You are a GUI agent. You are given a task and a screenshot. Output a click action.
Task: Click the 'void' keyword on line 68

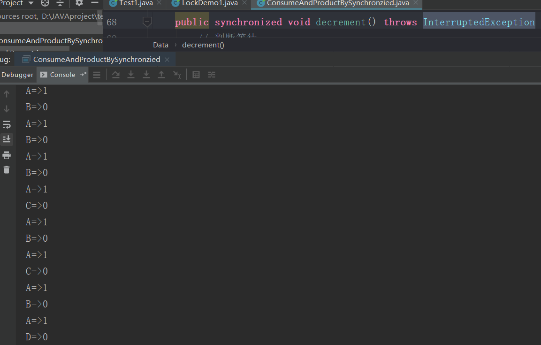tap(299, 22)
